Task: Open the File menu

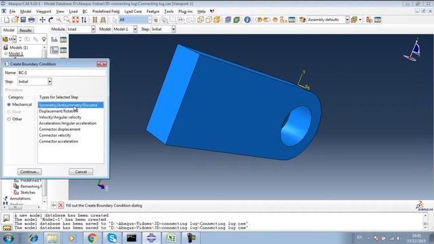Action: click(12, 12)
